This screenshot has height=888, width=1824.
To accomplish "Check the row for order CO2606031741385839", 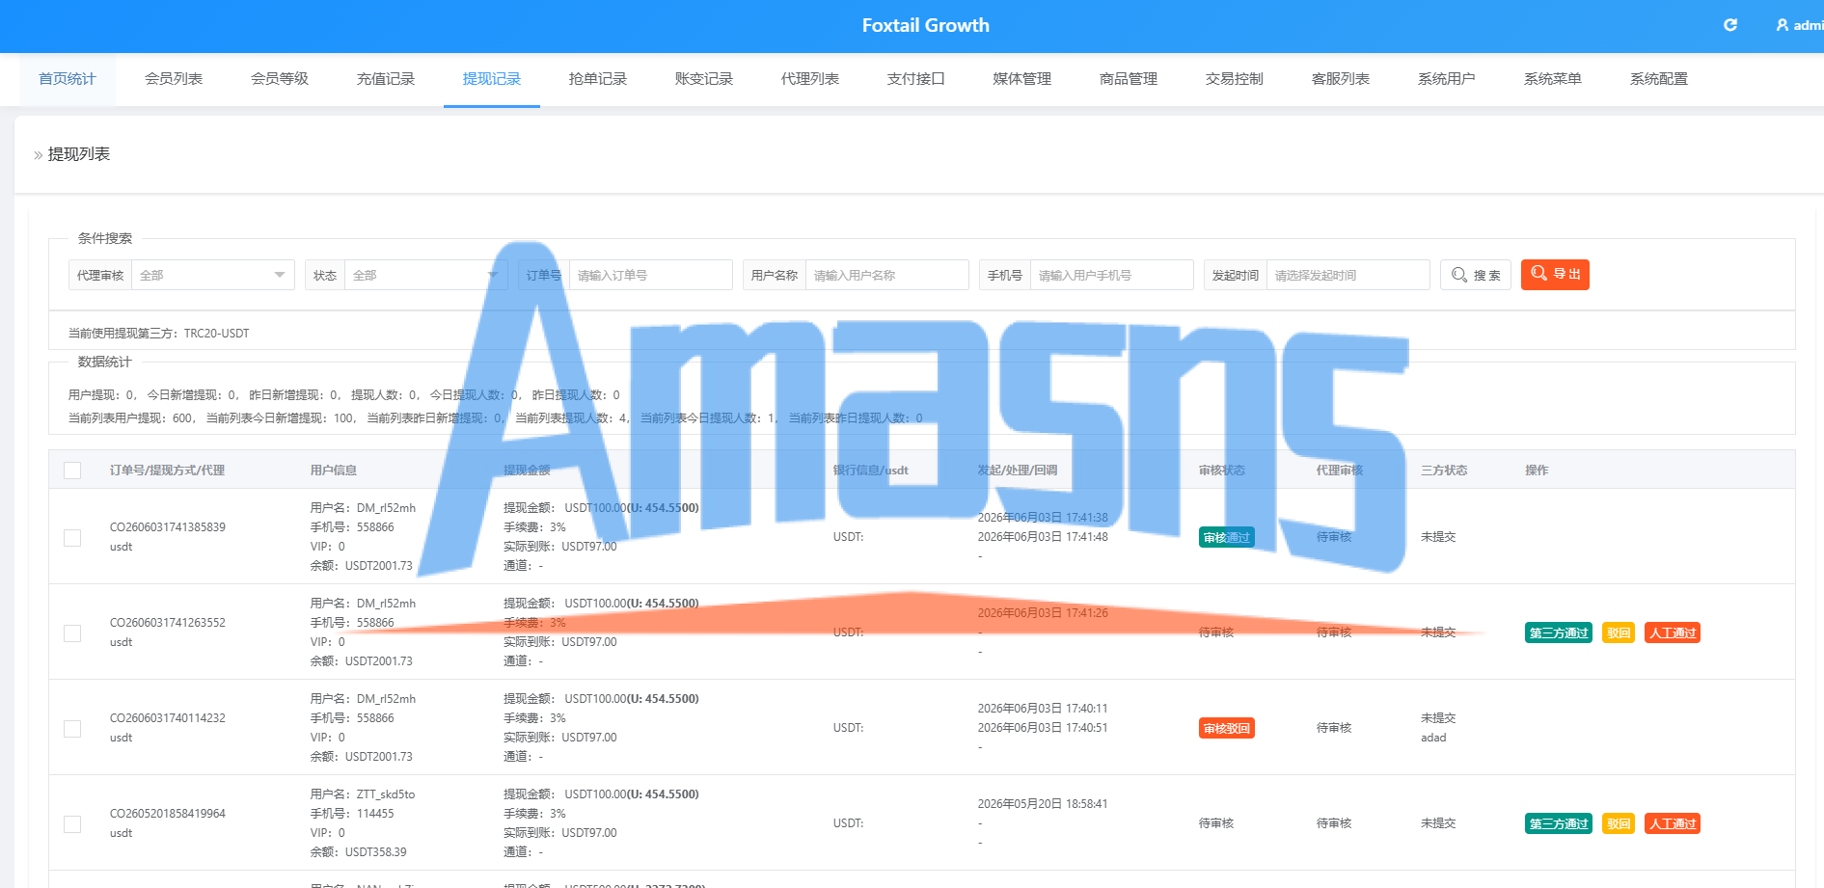I will (72, 537).
